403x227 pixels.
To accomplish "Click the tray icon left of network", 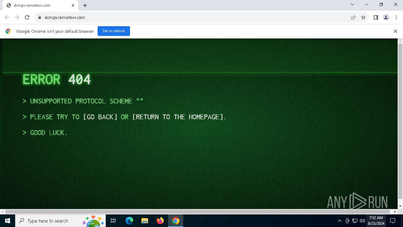I will click(347, 221).
